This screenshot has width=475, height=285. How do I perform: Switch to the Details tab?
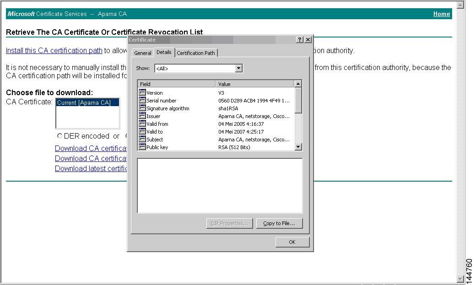(164, 52)
